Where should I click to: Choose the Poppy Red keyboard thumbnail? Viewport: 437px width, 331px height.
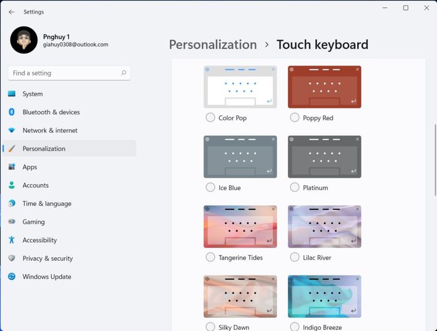325,87
